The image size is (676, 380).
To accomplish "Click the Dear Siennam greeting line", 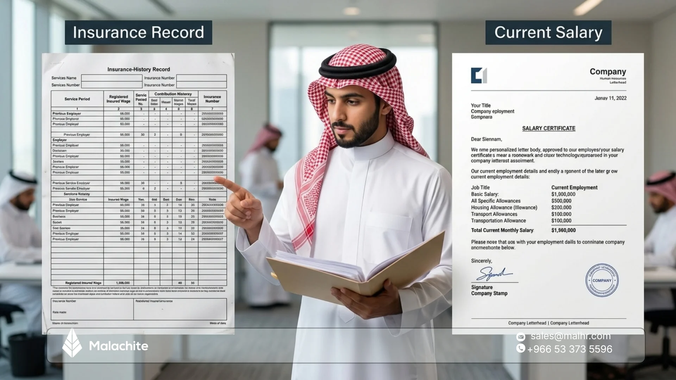I will coord(487,139).
